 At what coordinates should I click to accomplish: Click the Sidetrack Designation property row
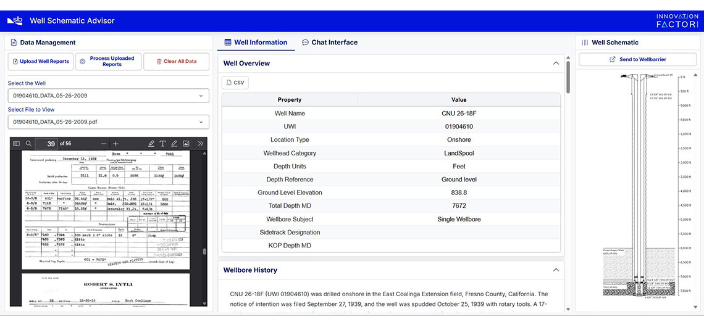[391, 233]
